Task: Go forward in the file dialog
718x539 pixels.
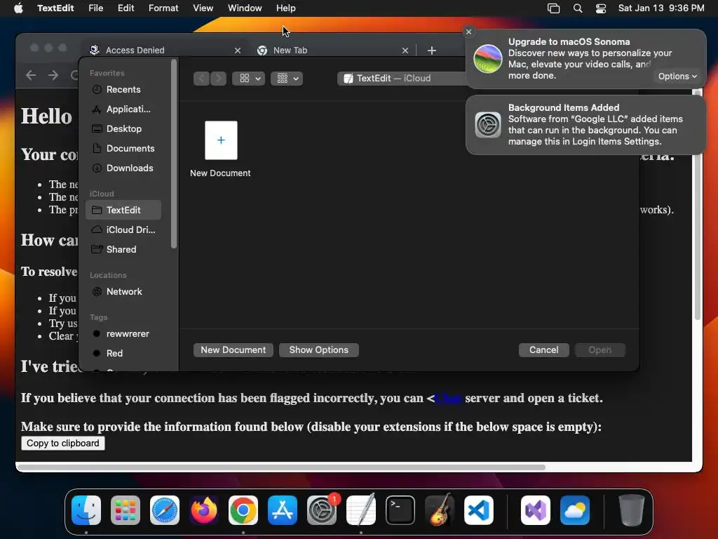Action: click(219, 79)
